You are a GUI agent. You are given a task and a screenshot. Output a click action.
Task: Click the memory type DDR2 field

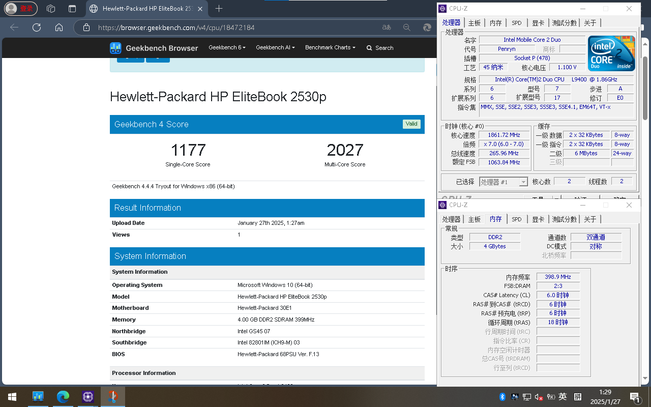click(x=495, y=237)
